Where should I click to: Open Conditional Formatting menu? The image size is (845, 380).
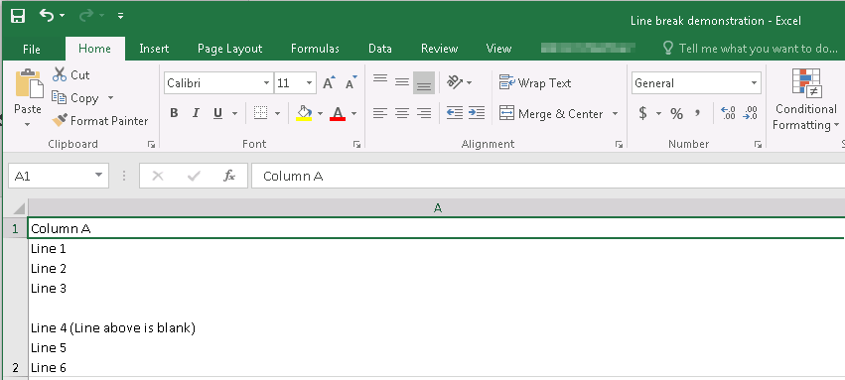[805, 100]
